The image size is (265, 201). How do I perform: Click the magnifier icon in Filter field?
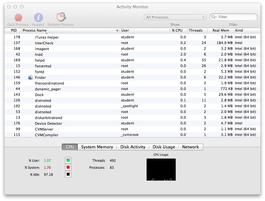(x=214, y=17)
